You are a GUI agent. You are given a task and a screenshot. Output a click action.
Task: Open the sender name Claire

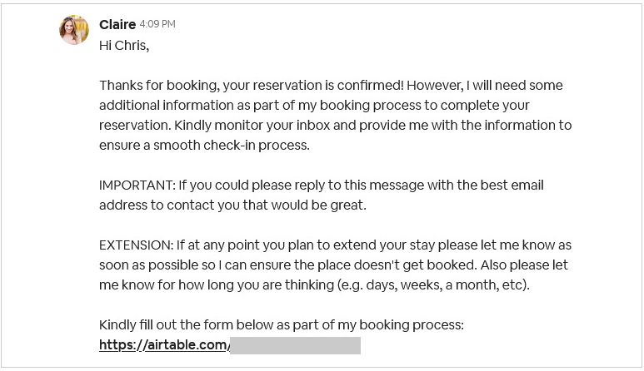[x=117, y=25]
